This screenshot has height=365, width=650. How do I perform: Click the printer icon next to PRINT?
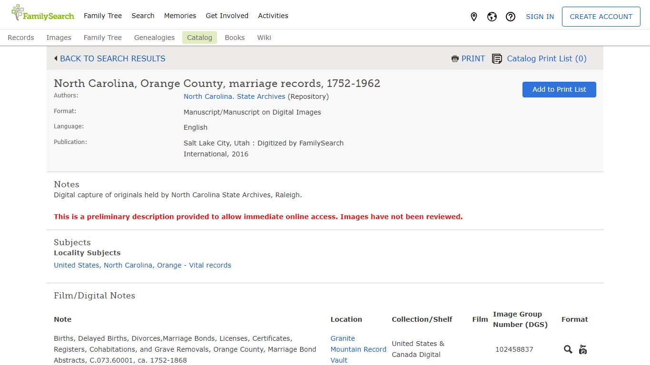(x=455, y=59)
